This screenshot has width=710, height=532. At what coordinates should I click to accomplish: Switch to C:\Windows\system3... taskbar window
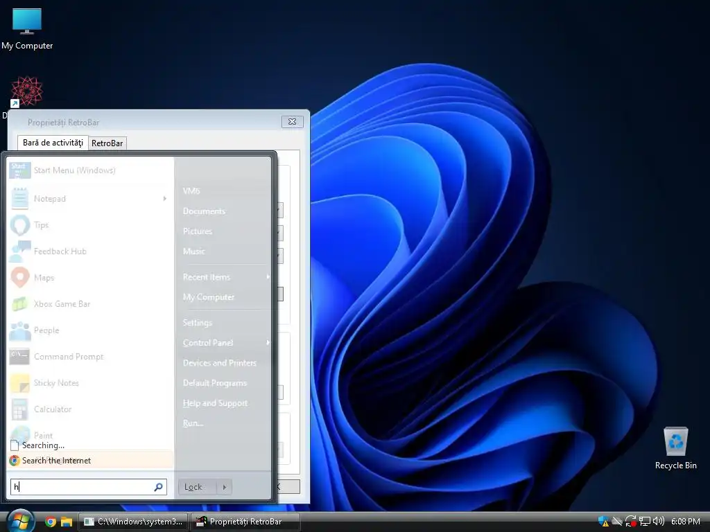point(134,522)
